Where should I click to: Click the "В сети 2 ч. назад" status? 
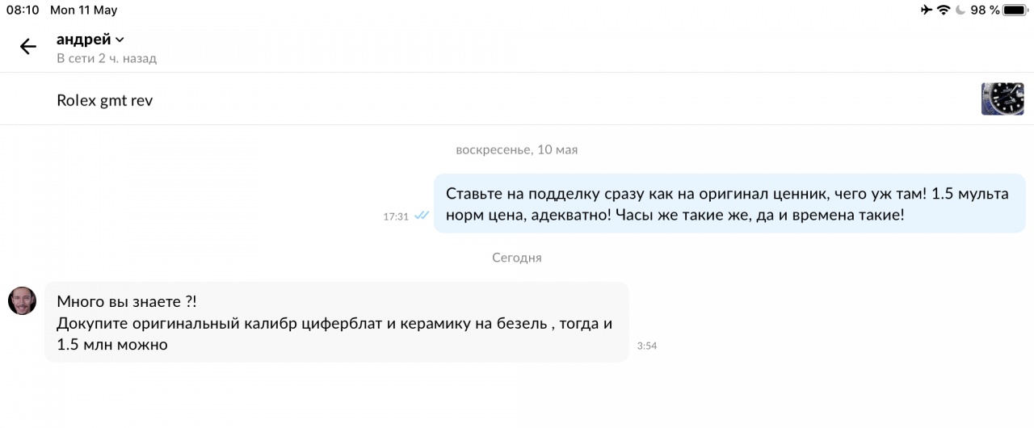[107, 58]
